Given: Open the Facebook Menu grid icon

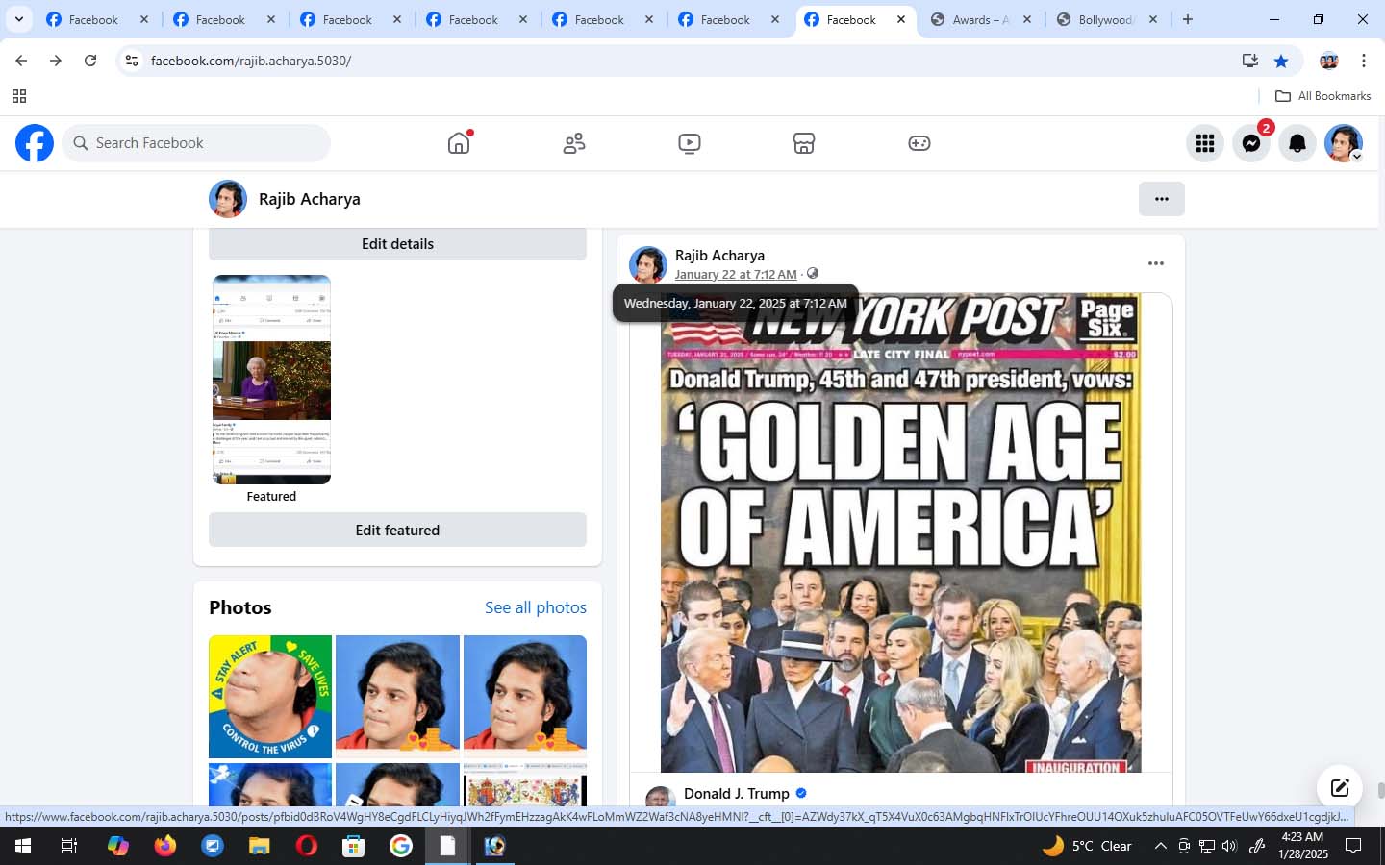Looking at the screenshot, I should tap(1205, 143).
